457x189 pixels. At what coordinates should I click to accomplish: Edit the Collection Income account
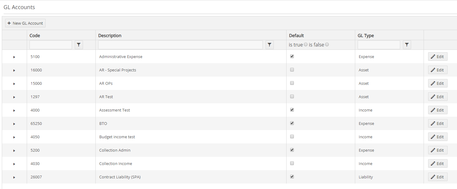tap(438, 163)
